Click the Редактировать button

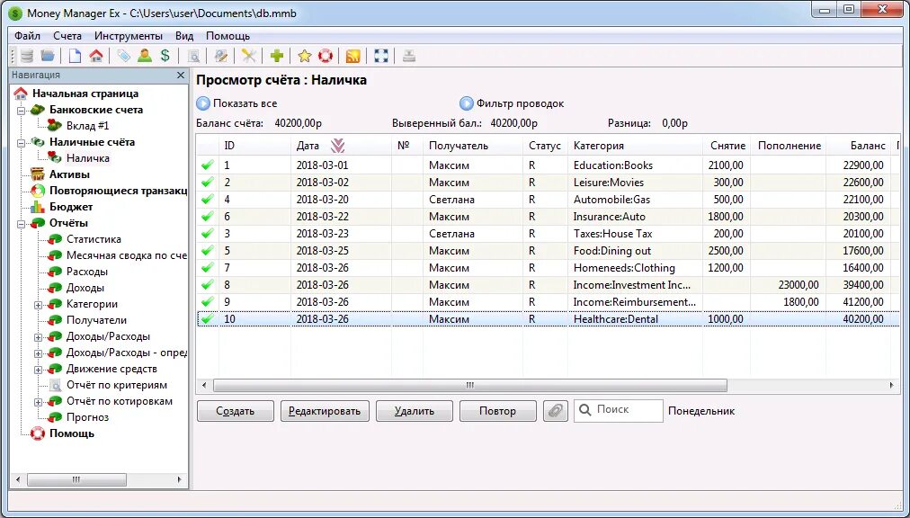tap(325, 411)
